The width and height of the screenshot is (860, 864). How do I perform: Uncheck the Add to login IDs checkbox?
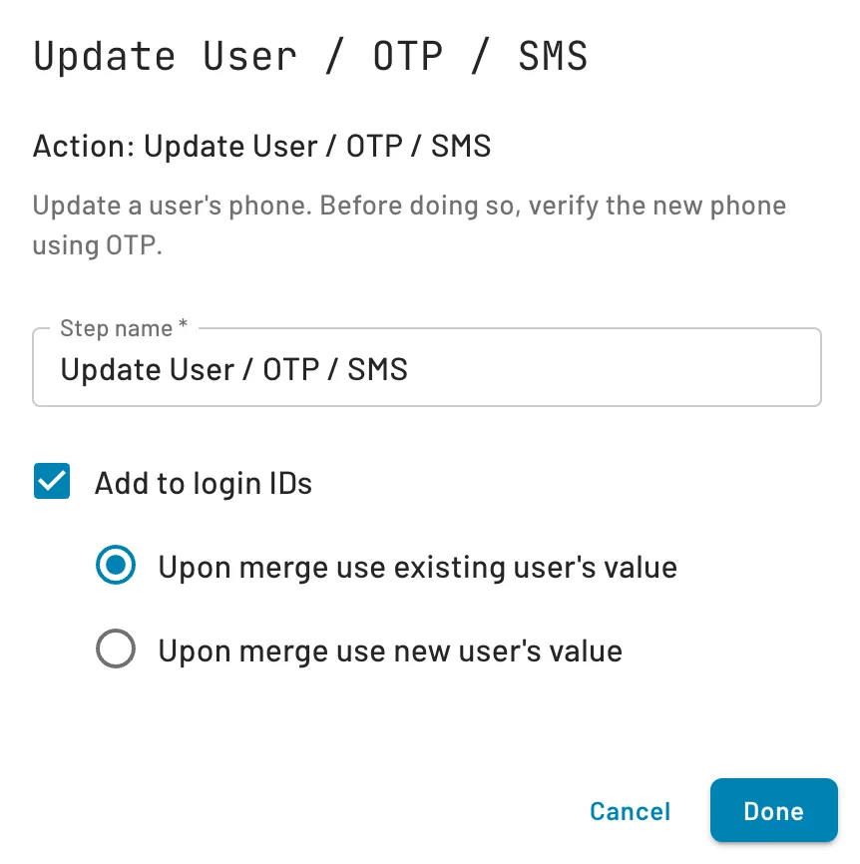pos(52,482)
